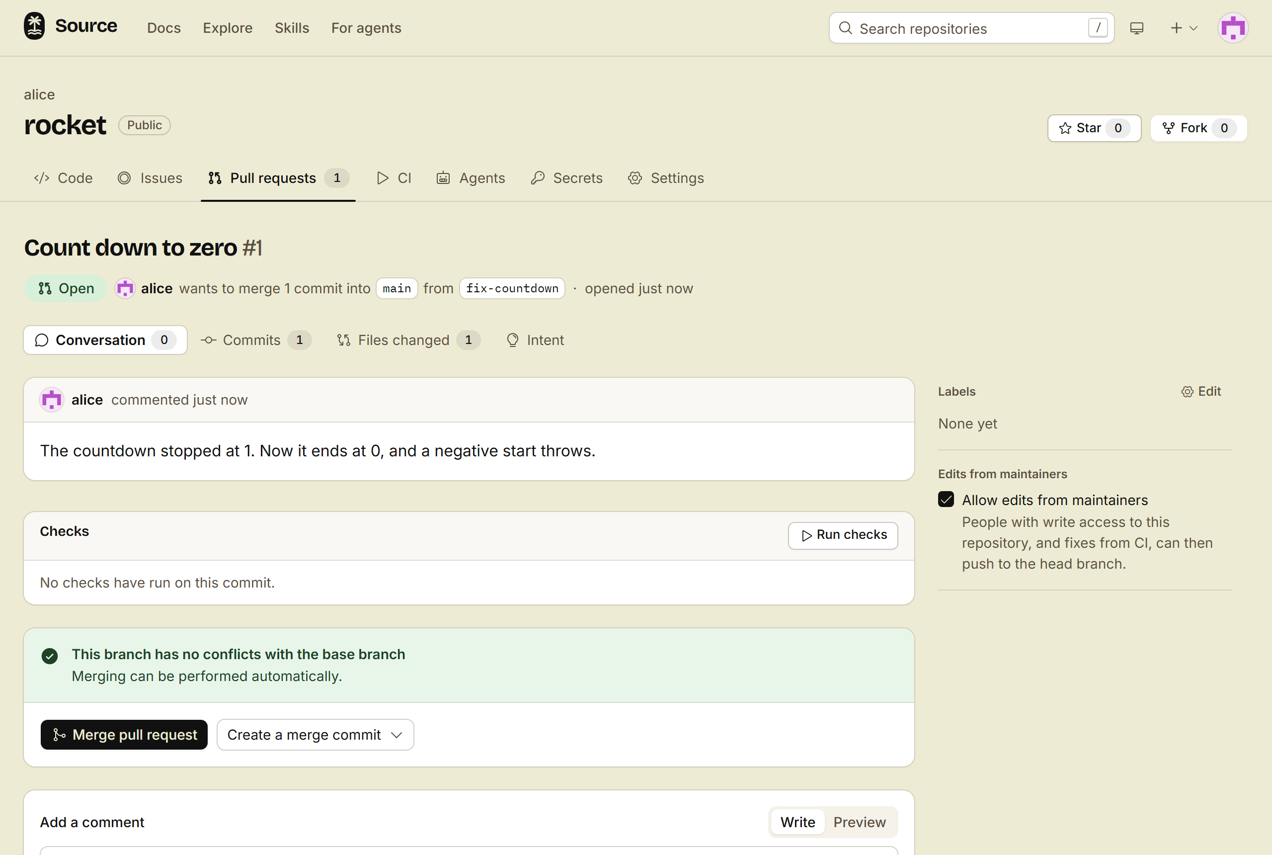
Task: Expand the Create a merge commit dropdown
Action: [x=315, y=734]
